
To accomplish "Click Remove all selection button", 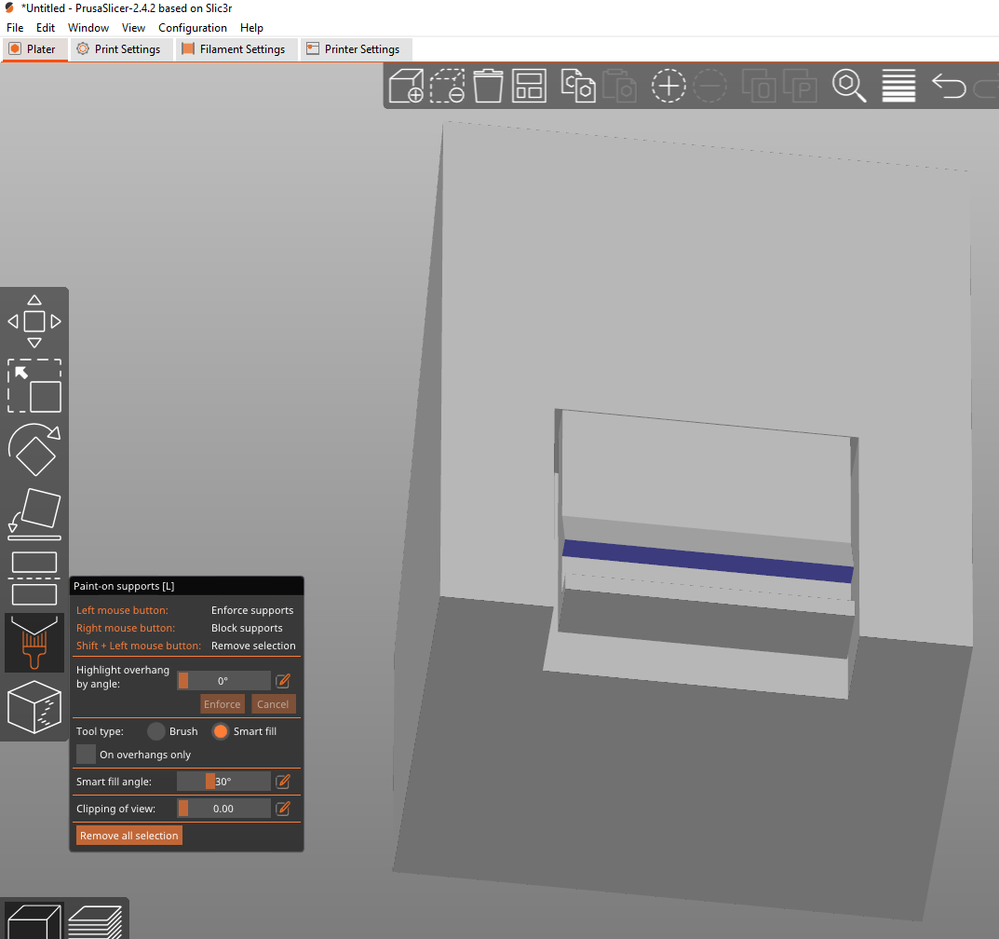I will pos(129,835).
